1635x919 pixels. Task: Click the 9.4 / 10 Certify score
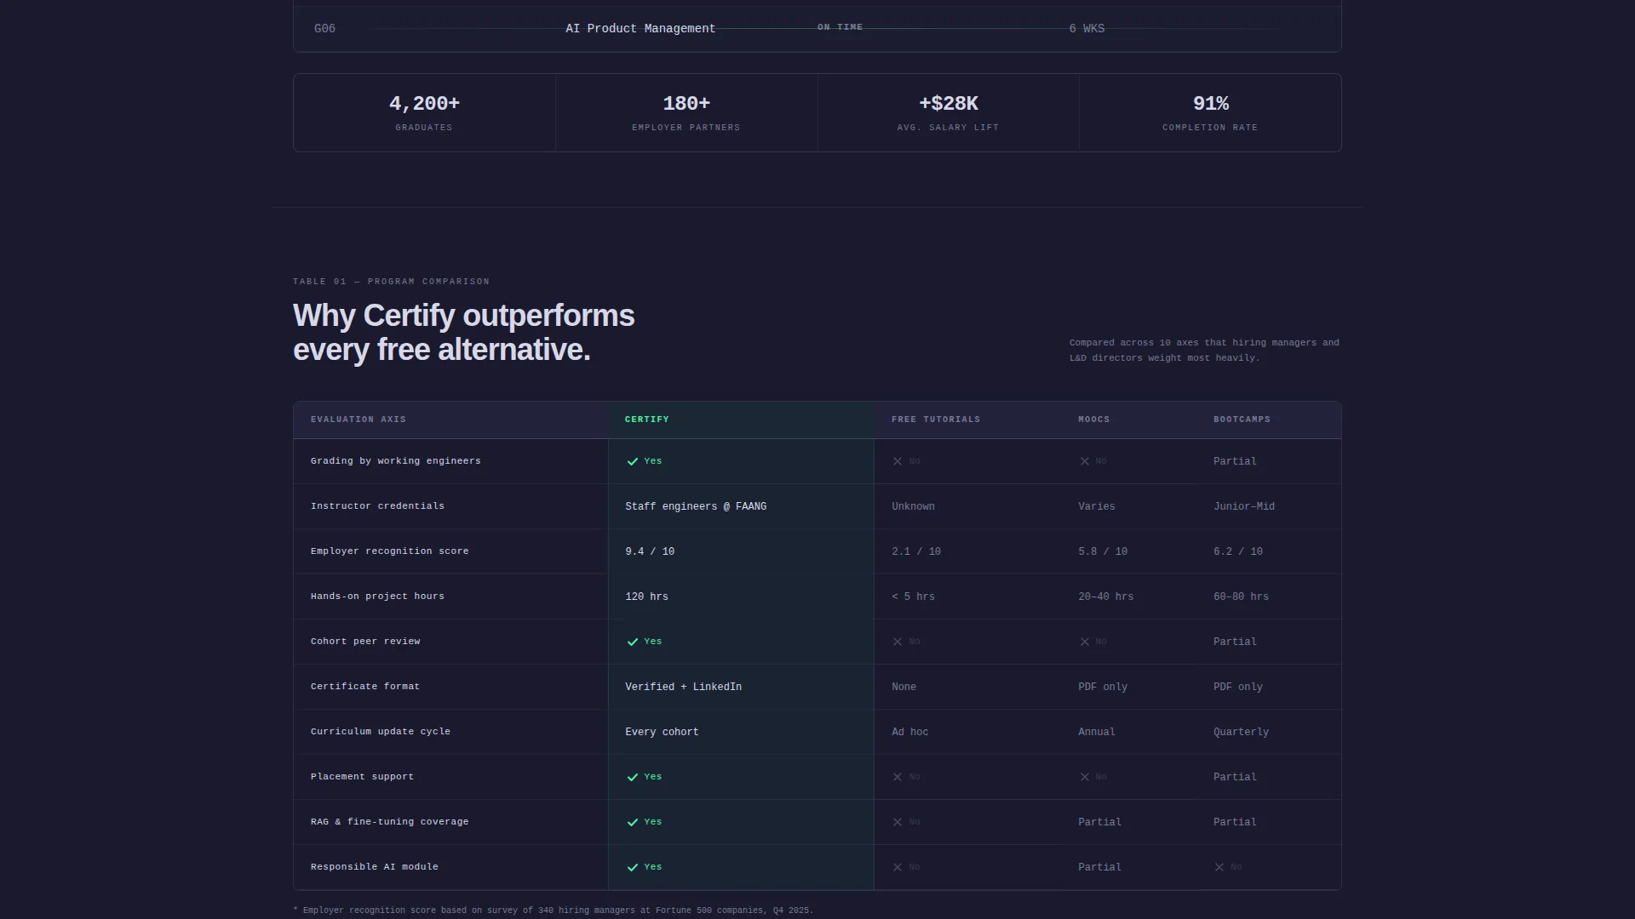tap(650, 551)
